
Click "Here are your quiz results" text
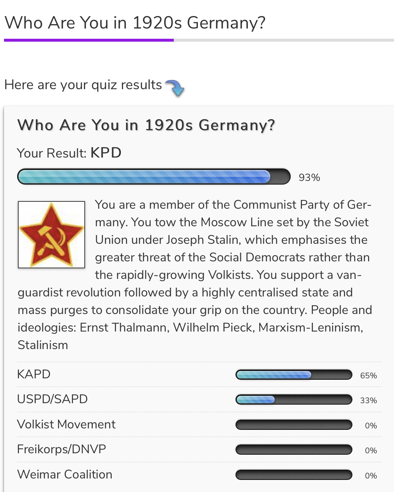[x=83, y=85]
